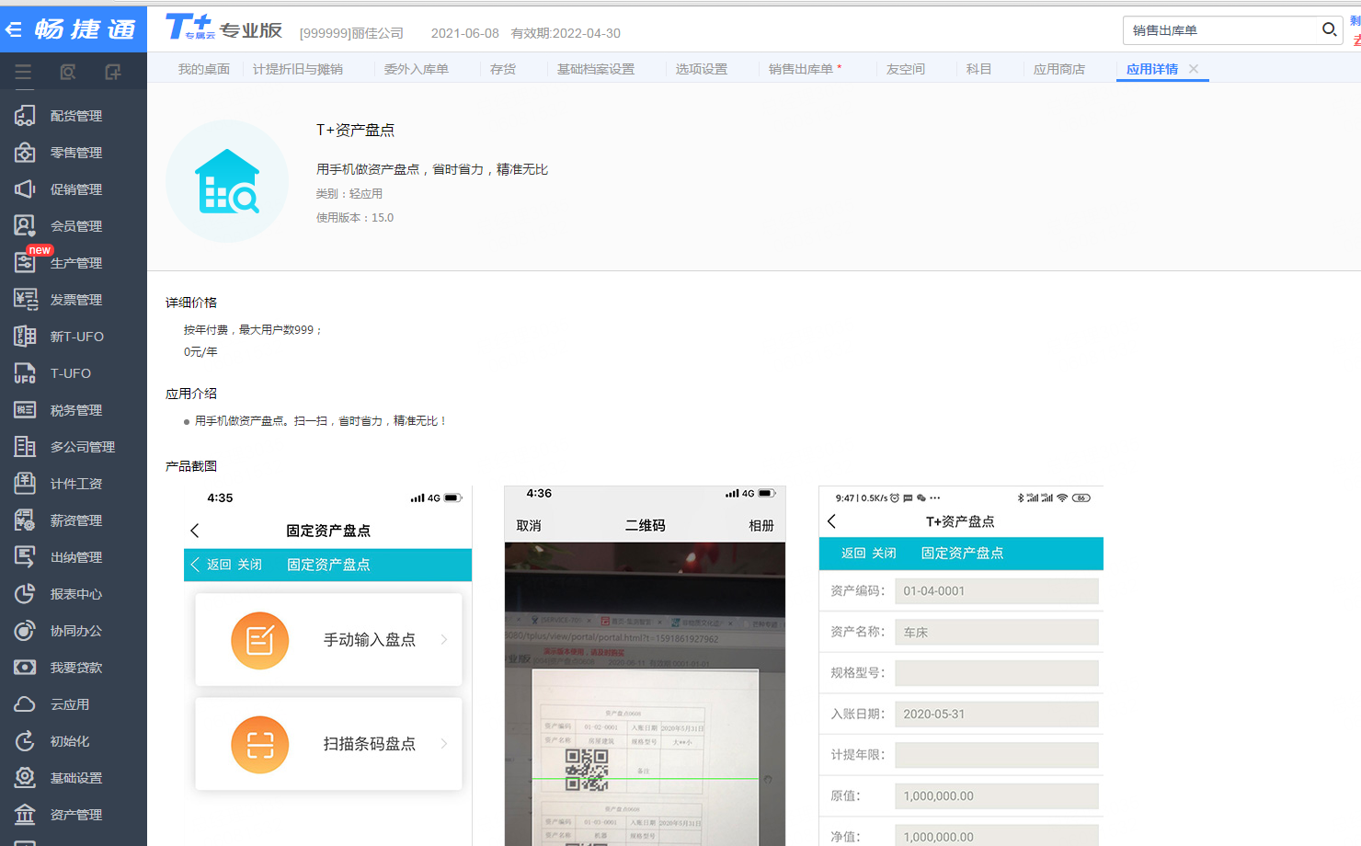Switch to 科目 tab
Viewport: 1361px width, 846px height.
click(979, 69)
